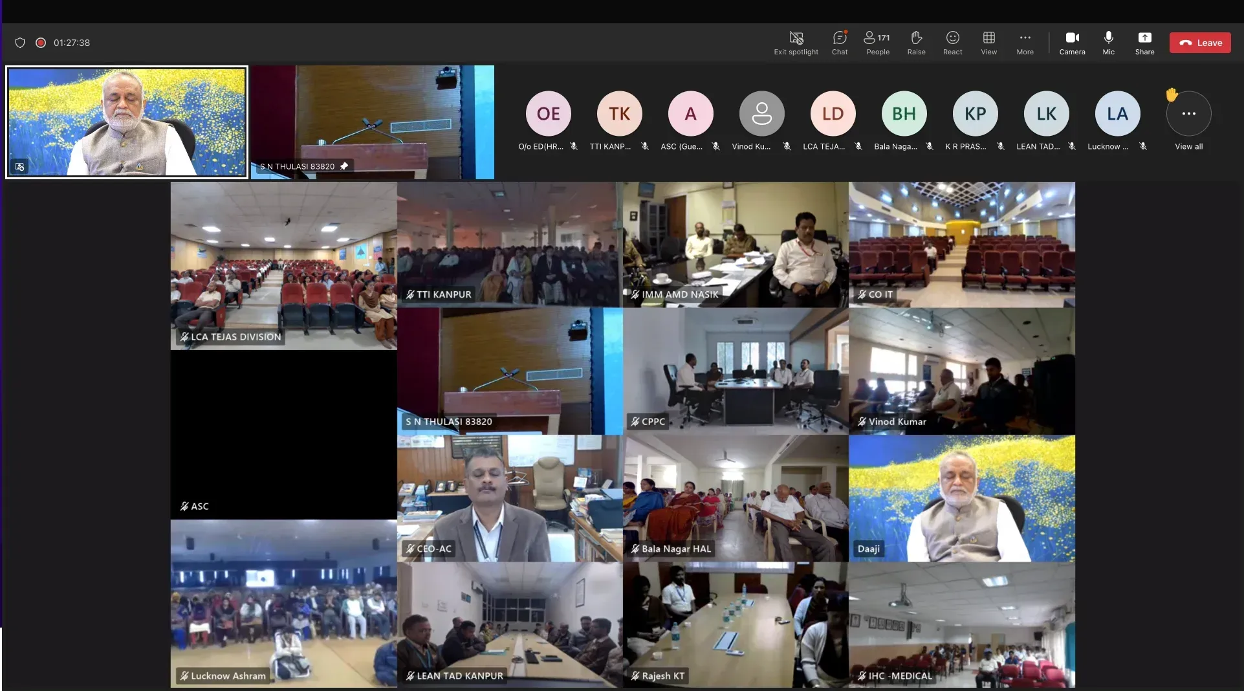The image size is (1244, 691).
Task: Click the pin icon next to S N THULASI 83820
Action: pos(344,166)
